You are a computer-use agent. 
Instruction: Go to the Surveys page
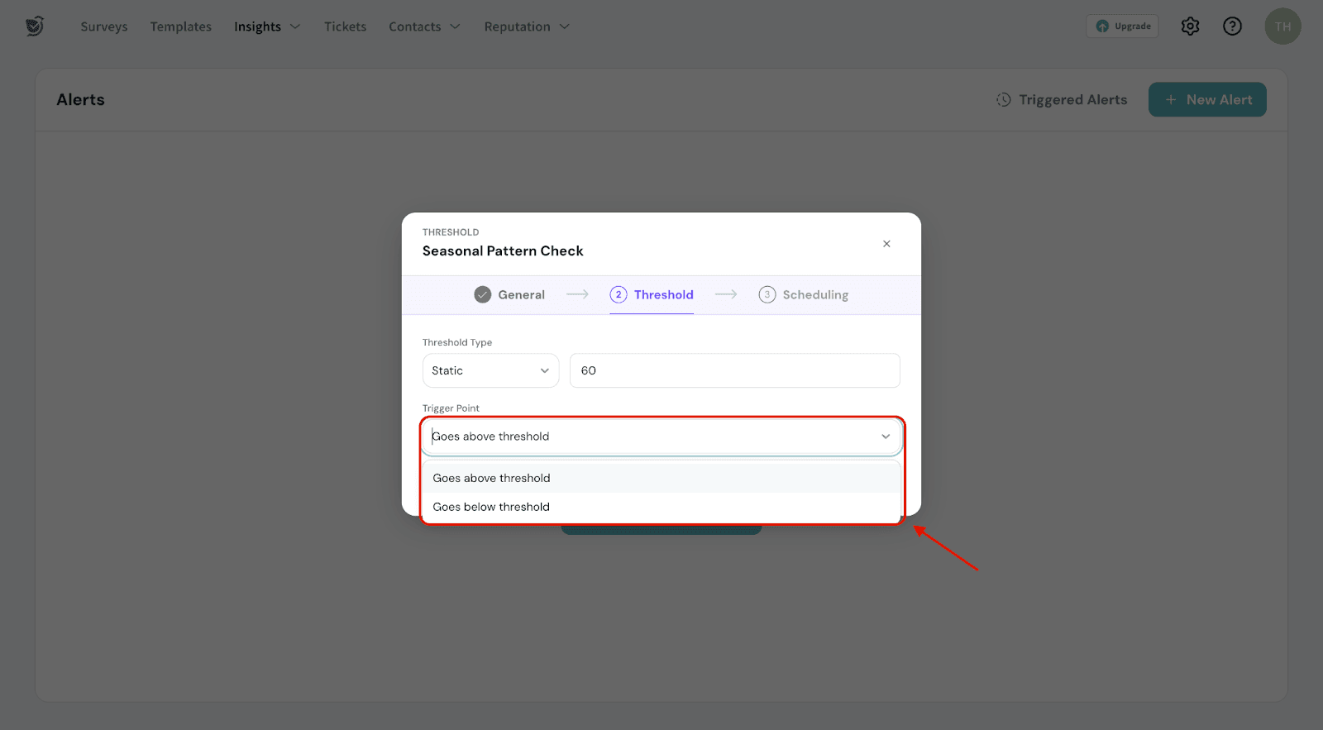click(104, 26)
